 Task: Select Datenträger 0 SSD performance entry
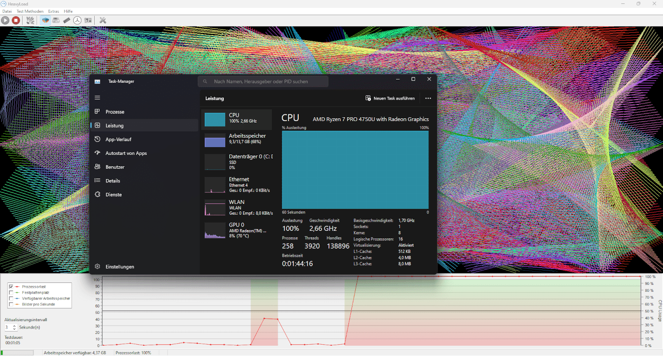pos(237,162)
